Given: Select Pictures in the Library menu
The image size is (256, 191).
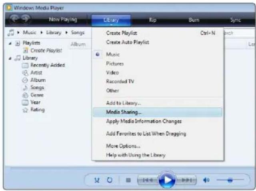Looking at the screenshot, I should pos(158,64).
